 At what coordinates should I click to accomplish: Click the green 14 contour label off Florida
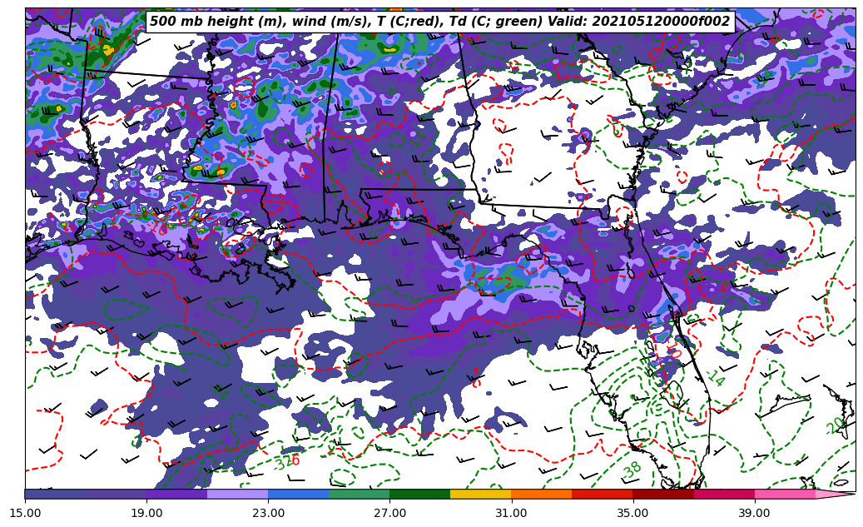pos(716,378)
